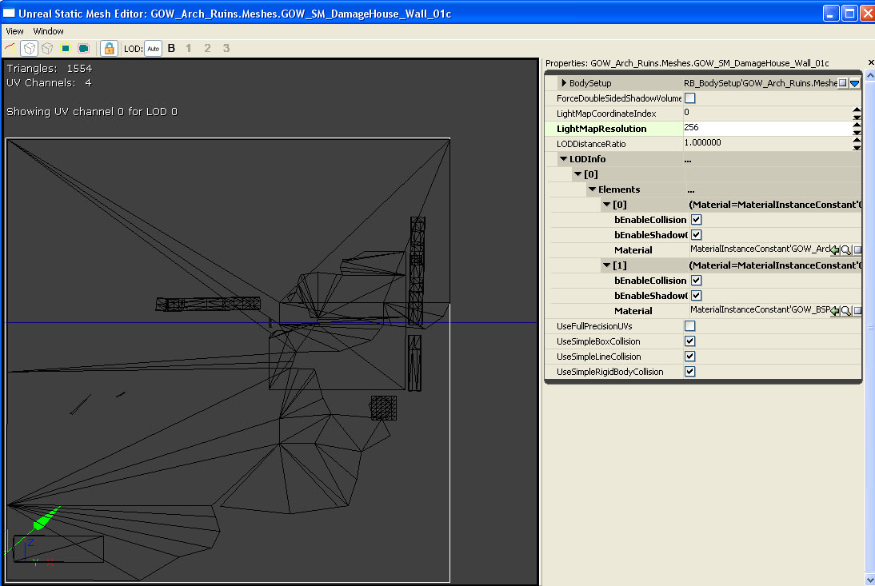
Task: Click the LODDistanceRatio property label
Action: (591, 144)
